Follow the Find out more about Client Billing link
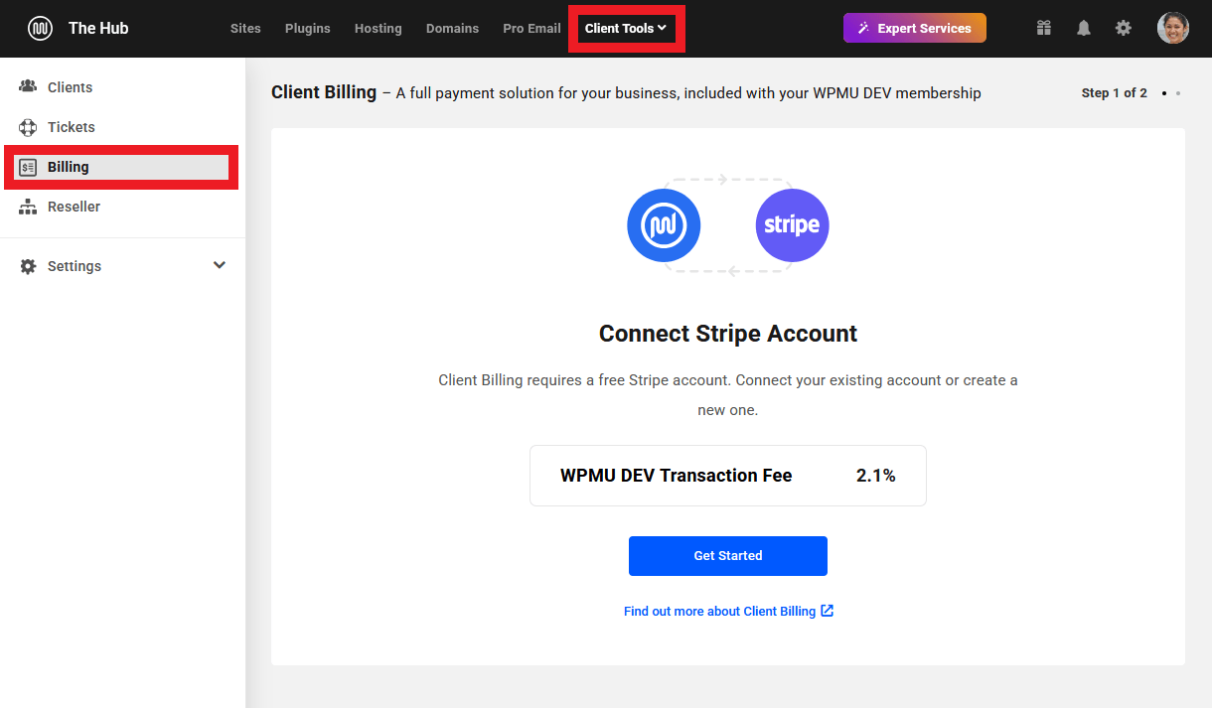 pos(728,611)
